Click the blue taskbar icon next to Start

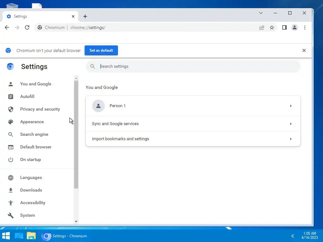click(19, 236)
